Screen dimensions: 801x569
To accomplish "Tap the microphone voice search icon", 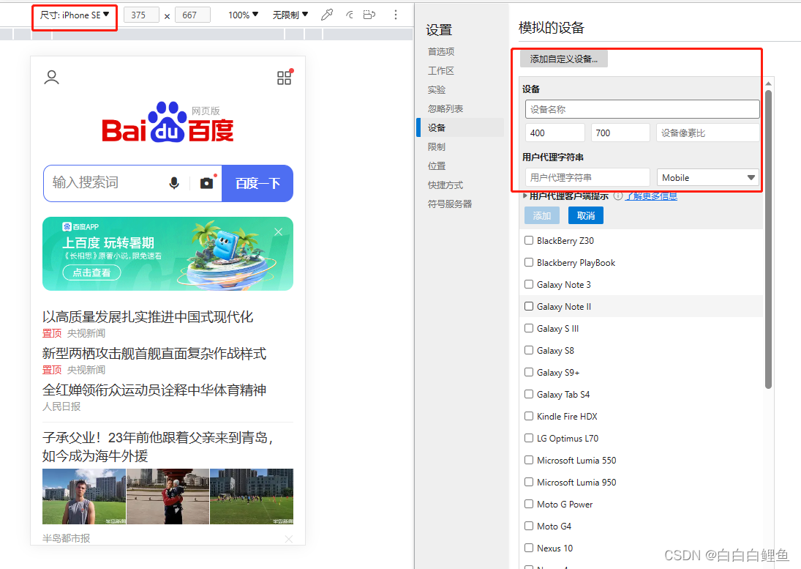I will point(174,183).
